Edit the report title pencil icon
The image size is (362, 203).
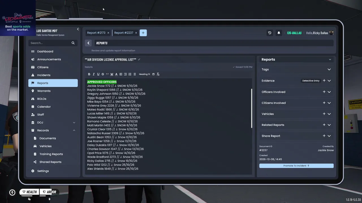(139, 59)
